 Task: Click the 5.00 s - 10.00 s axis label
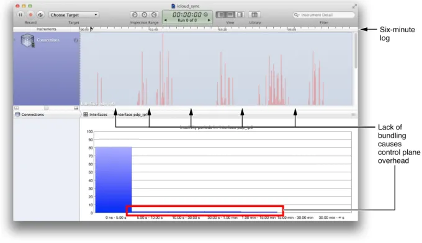pyautogui.click(x=150, y=218)
